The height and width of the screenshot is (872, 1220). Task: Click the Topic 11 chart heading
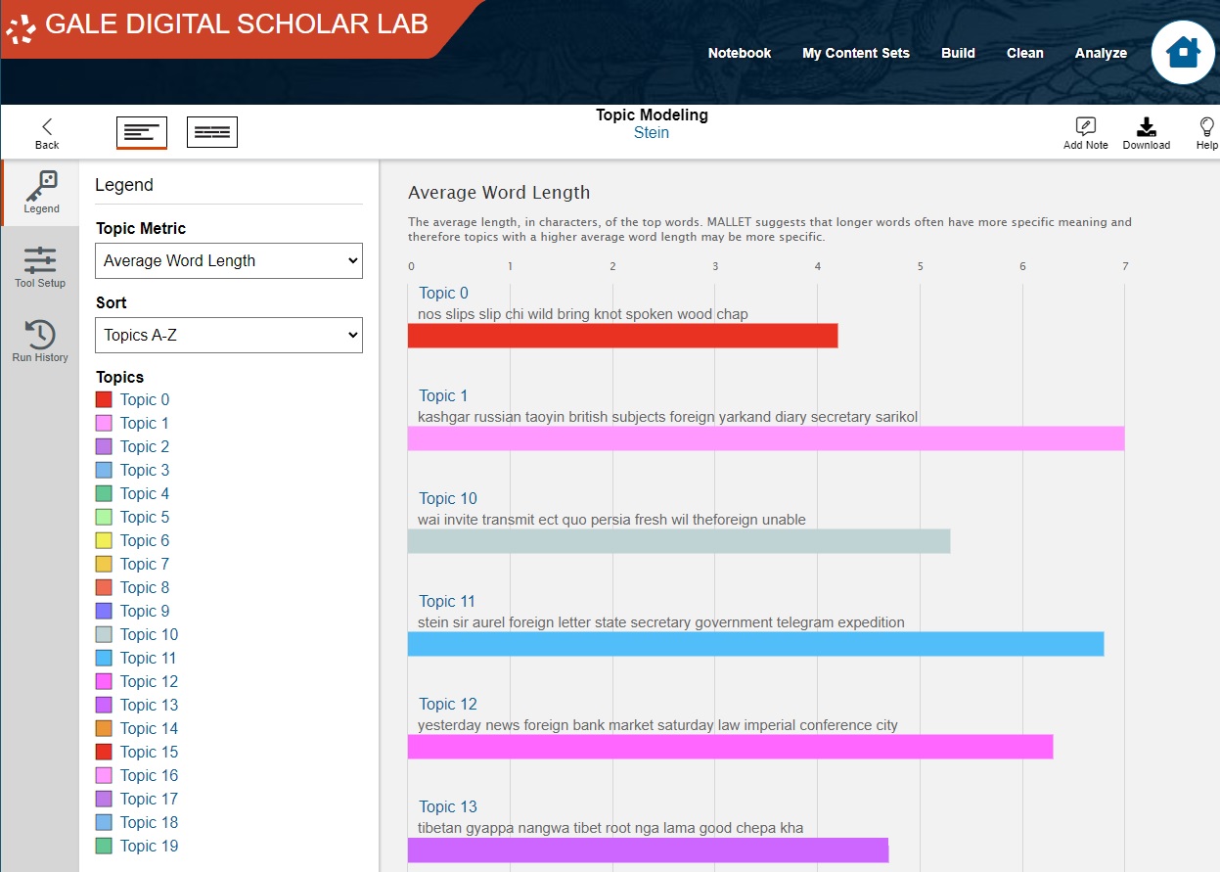[447, 601]
